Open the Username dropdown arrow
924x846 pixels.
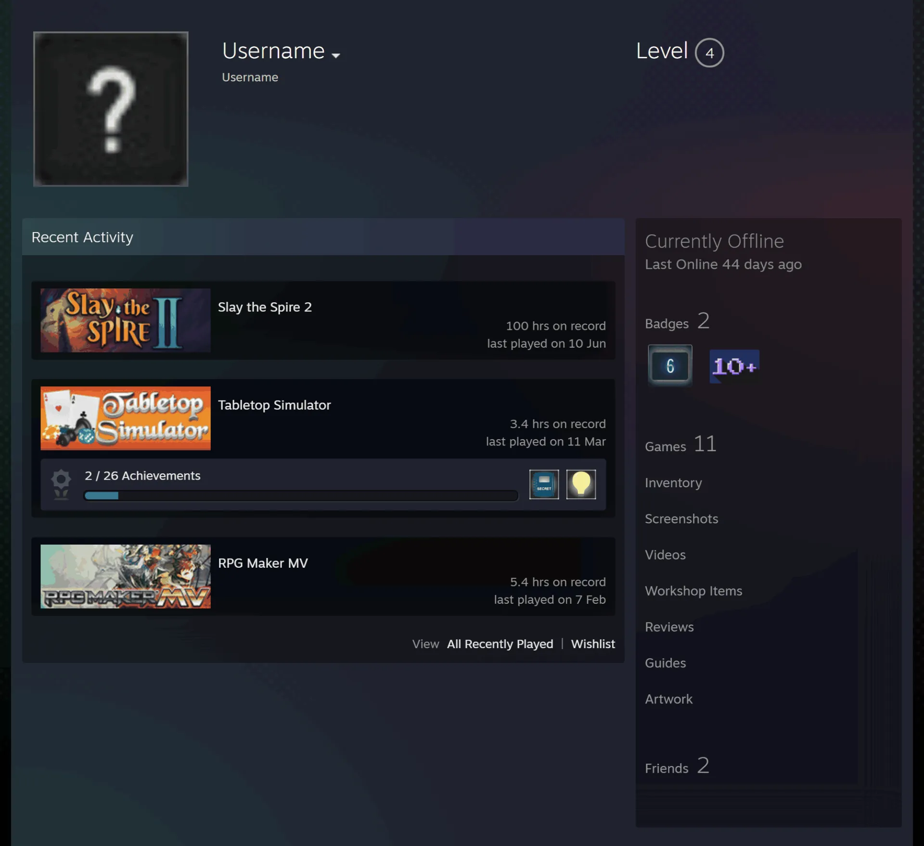336,55
